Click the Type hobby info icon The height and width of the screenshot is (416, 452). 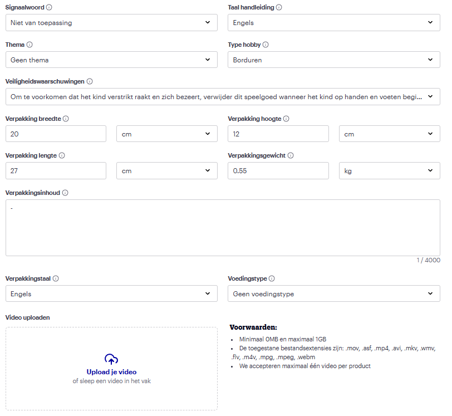click(x=266, y=45)
